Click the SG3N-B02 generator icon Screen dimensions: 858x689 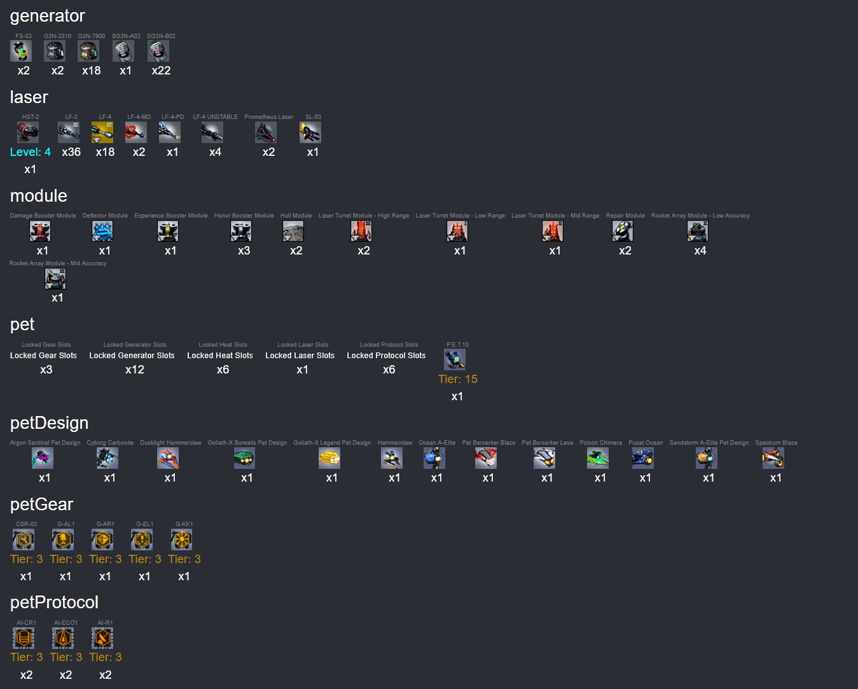[x=158, y=52]
